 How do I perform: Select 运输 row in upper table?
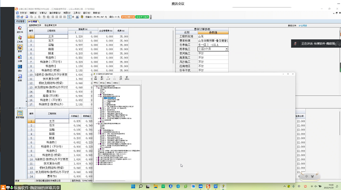pyautogui.click(x=78, y=45)
